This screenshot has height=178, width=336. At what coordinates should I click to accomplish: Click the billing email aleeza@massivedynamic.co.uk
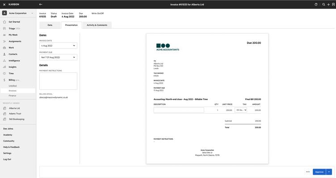click(54, 97)
